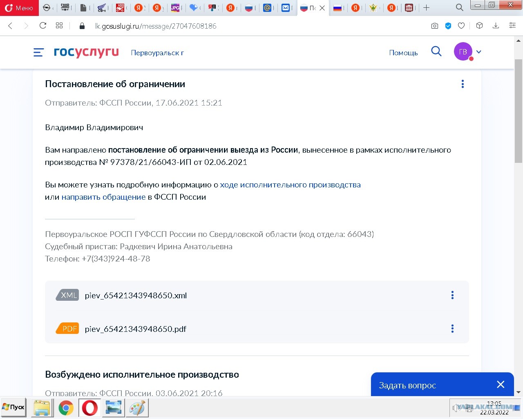Open the system tray volume icon
The image size is (523, 419).
455,408
